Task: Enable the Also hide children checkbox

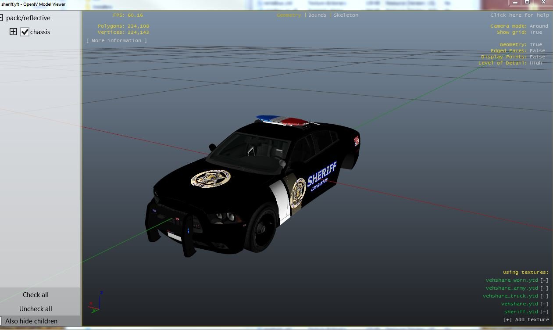Action: click(1, 321)
